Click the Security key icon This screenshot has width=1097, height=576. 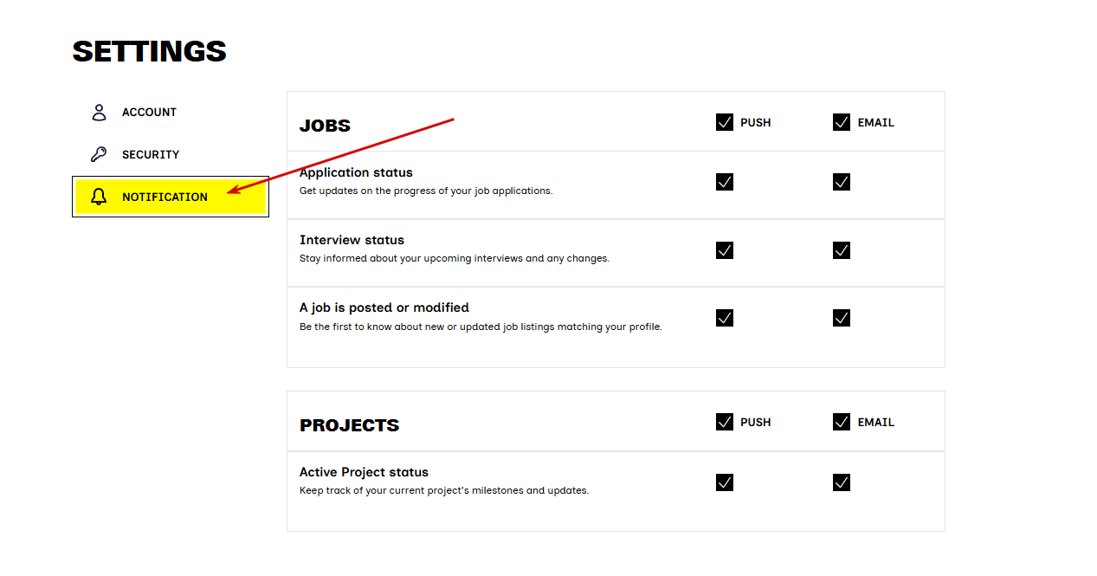click(99, 154)
